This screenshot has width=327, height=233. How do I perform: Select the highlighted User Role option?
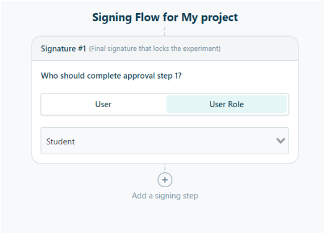227,104
